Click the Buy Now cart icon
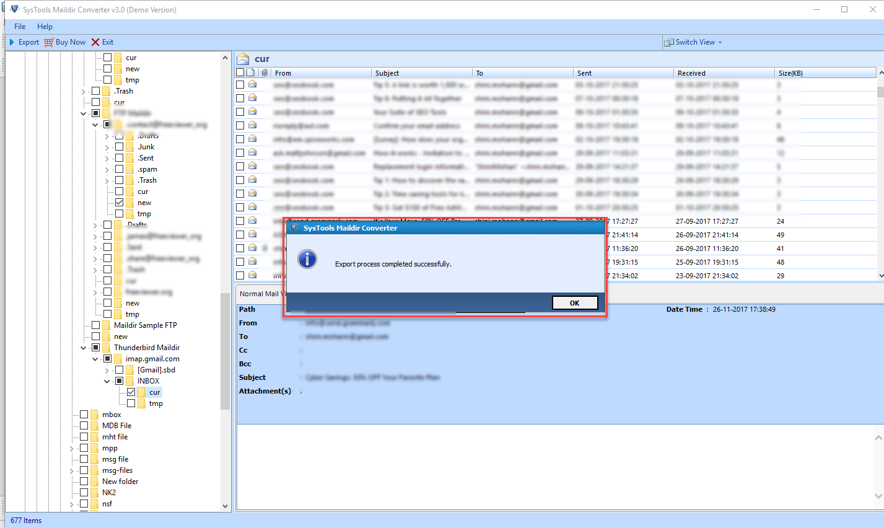The height and width of the screenshot is (528, 884). pyautogui.click(x=48, y=42)
